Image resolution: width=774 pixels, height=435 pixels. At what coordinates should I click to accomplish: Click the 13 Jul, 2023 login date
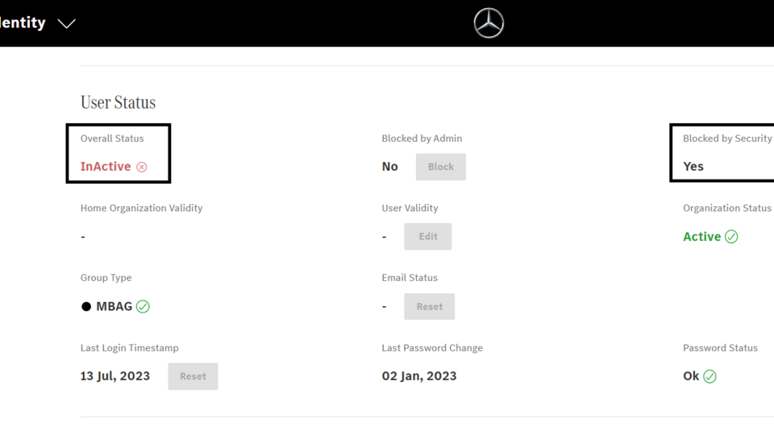[115, 376]
